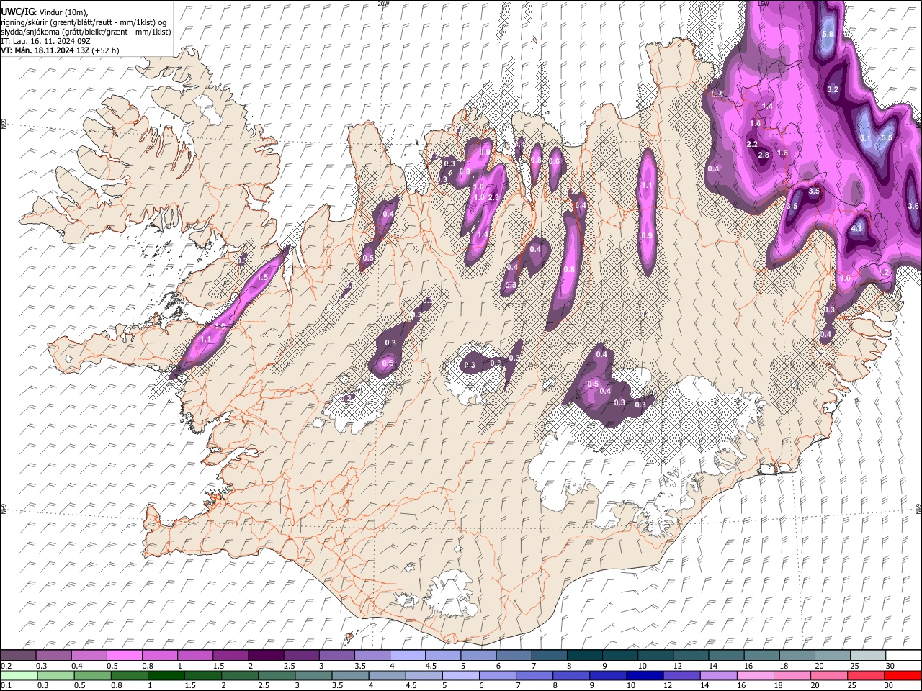Click the 3.2 snowfall value on the map
Image resolution: width=922 pixels, height=691 pixels.
[x=833, y=90]
